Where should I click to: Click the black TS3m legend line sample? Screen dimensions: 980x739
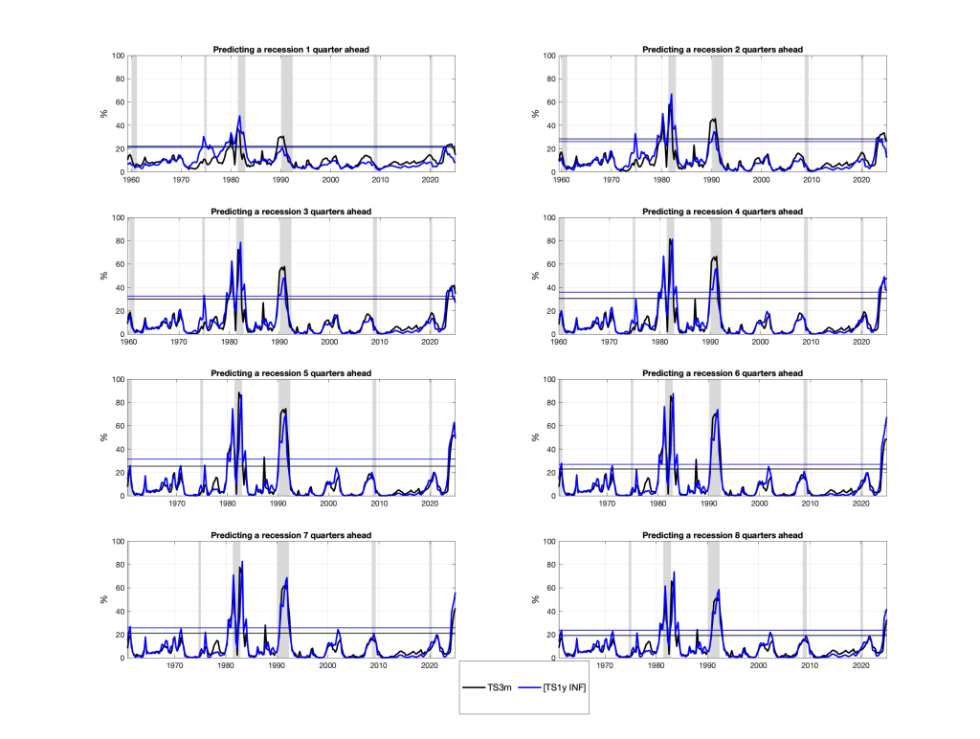pos(474,687)
